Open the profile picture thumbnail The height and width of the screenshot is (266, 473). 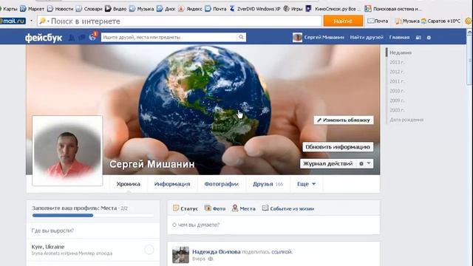pos(67,151)
